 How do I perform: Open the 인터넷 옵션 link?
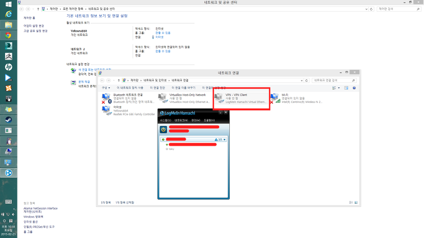point(30,222)
